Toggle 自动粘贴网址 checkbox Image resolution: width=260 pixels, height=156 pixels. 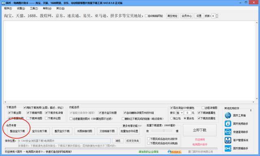pyautogui.click(x=146, y=16)
